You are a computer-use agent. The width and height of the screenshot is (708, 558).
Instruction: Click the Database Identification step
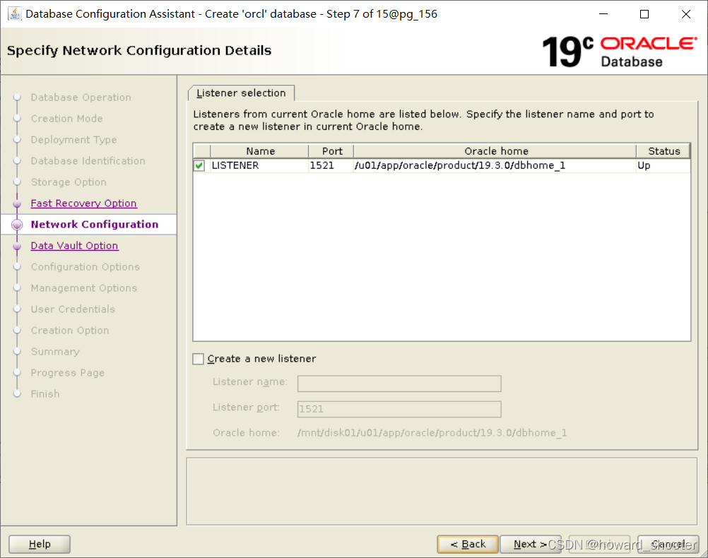point(88,161)
